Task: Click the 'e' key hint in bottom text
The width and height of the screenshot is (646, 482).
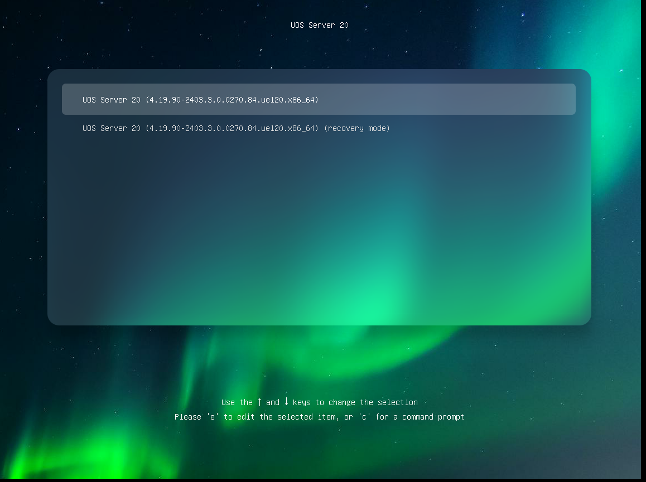Action: pyautogui.click(x=213, y=417)
